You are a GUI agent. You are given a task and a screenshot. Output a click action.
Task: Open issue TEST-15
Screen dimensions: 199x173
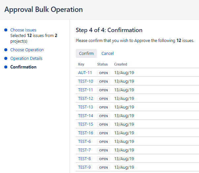point(86,124)
